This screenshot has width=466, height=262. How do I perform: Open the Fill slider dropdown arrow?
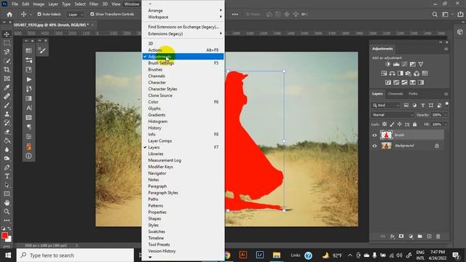[446, 124]
